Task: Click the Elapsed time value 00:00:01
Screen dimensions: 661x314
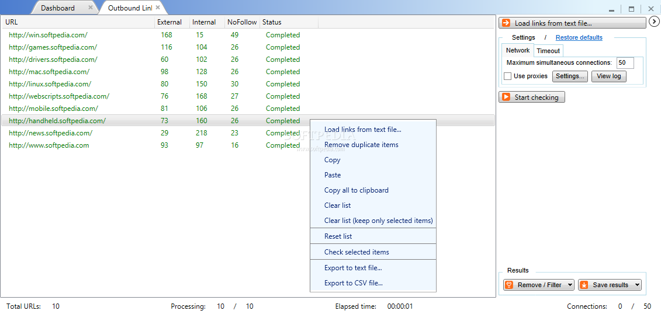Action: point(400,306)
